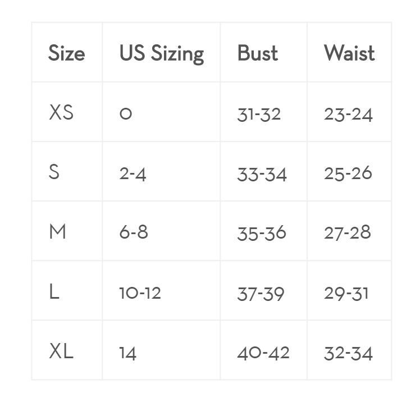Click the US sizing value 2-4

pos(133,174)
